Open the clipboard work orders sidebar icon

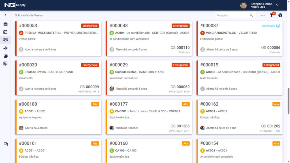[x=5, y=24]
